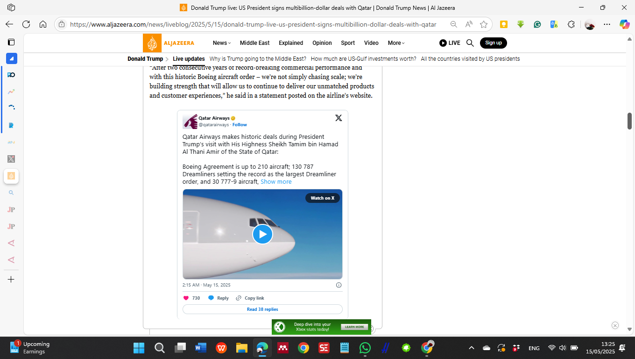Open the zoom magnifier in address bar
Image resolution: width=635 pixels, height=359 pixels.
[x=453, y=24]
